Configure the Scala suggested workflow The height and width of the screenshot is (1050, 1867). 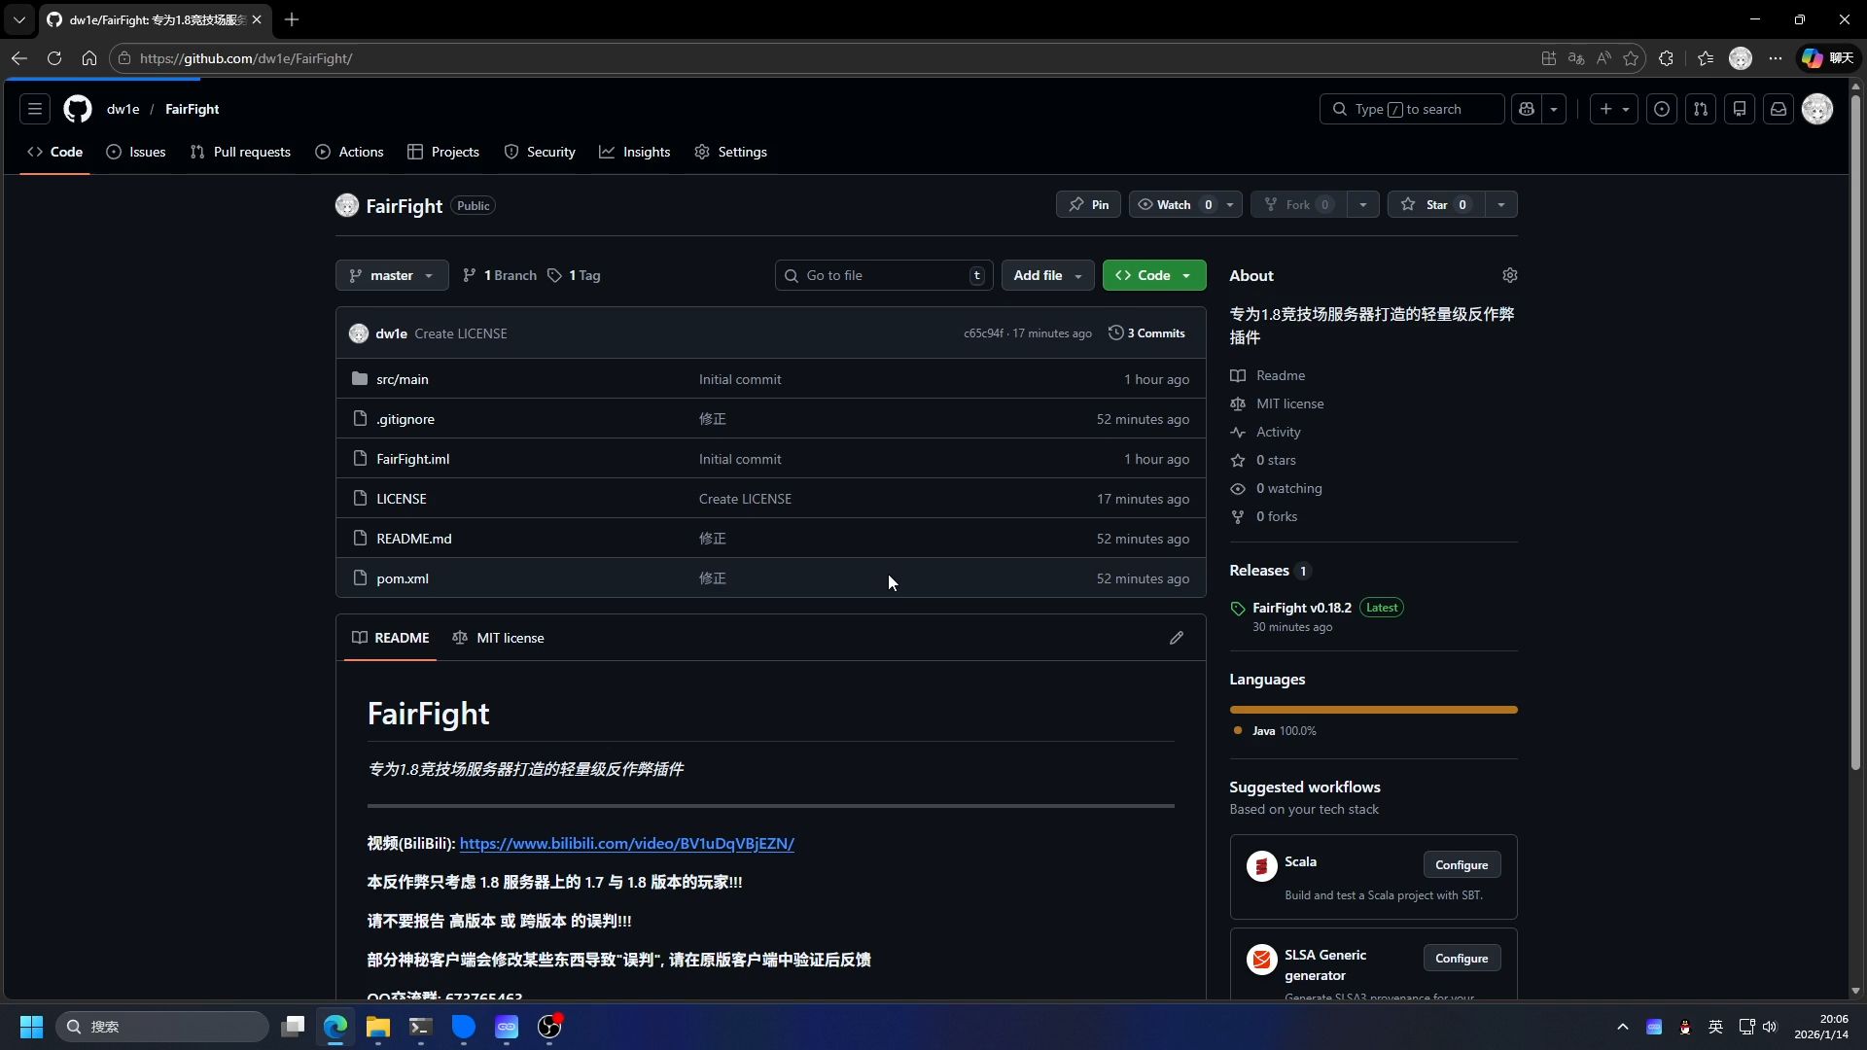pos(1461,865)
